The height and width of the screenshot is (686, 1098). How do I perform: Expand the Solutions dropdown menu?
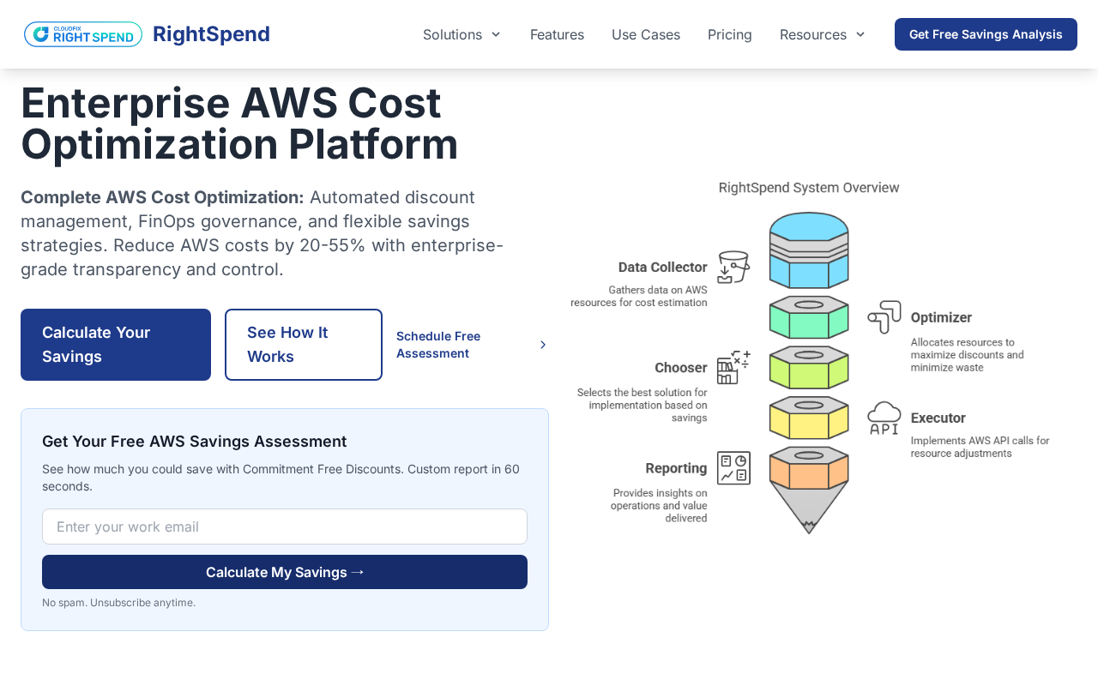click(462, 34)
